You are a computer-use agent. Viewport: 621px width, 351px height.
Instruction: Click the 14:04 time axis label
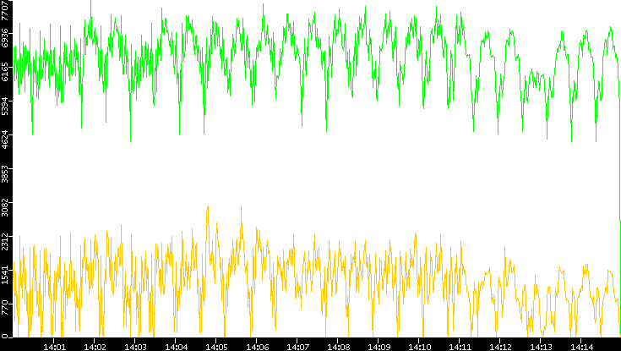tap(176, 347)
